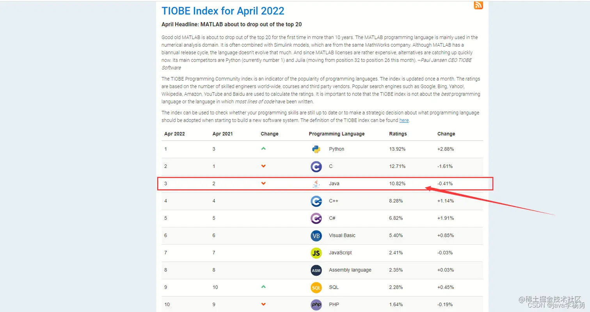Click the -0.19% change value

(445, 305)
